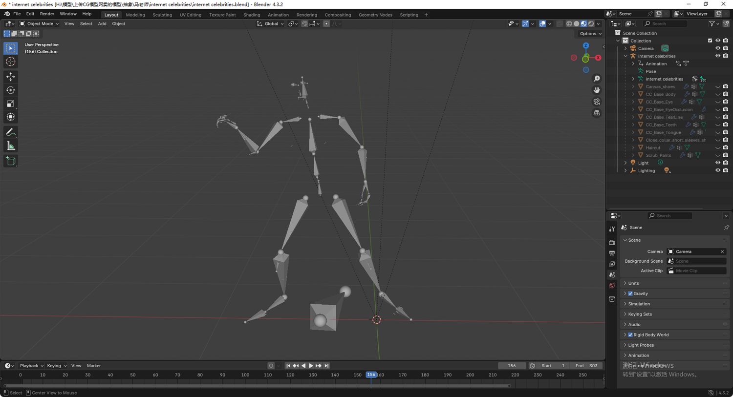Open the Options dropdown in viewport
The image size is (733, 397).
coord(590,34)
